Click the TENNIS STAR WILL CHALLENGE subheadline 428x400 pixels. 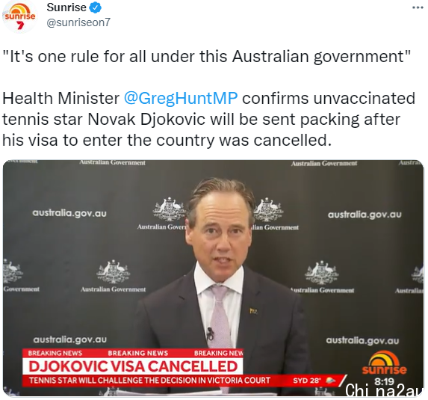coord(149,381)
